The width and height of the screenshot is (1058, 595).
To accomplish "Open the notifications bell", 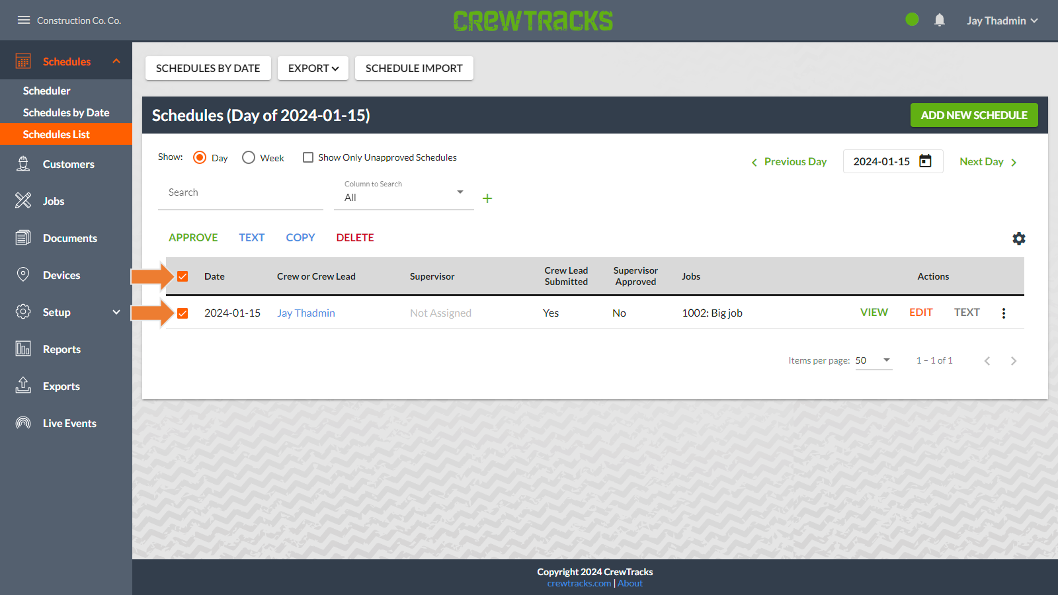I will click(940, 20).
